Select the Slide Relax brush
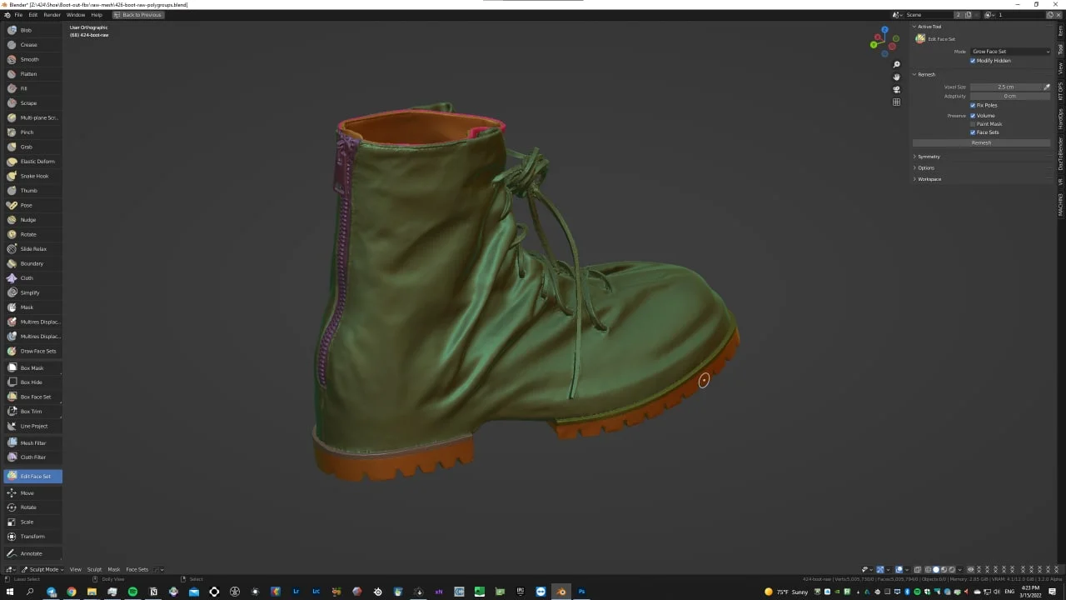Image resolution: width=1066 pixels, height=600 pixels. tap(32, 249)
